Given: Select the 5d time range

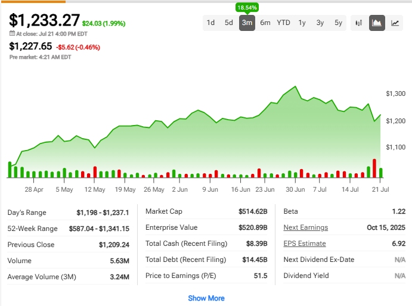Looking at the screenshot, I should pyautogui.click(x=229, y=23).
